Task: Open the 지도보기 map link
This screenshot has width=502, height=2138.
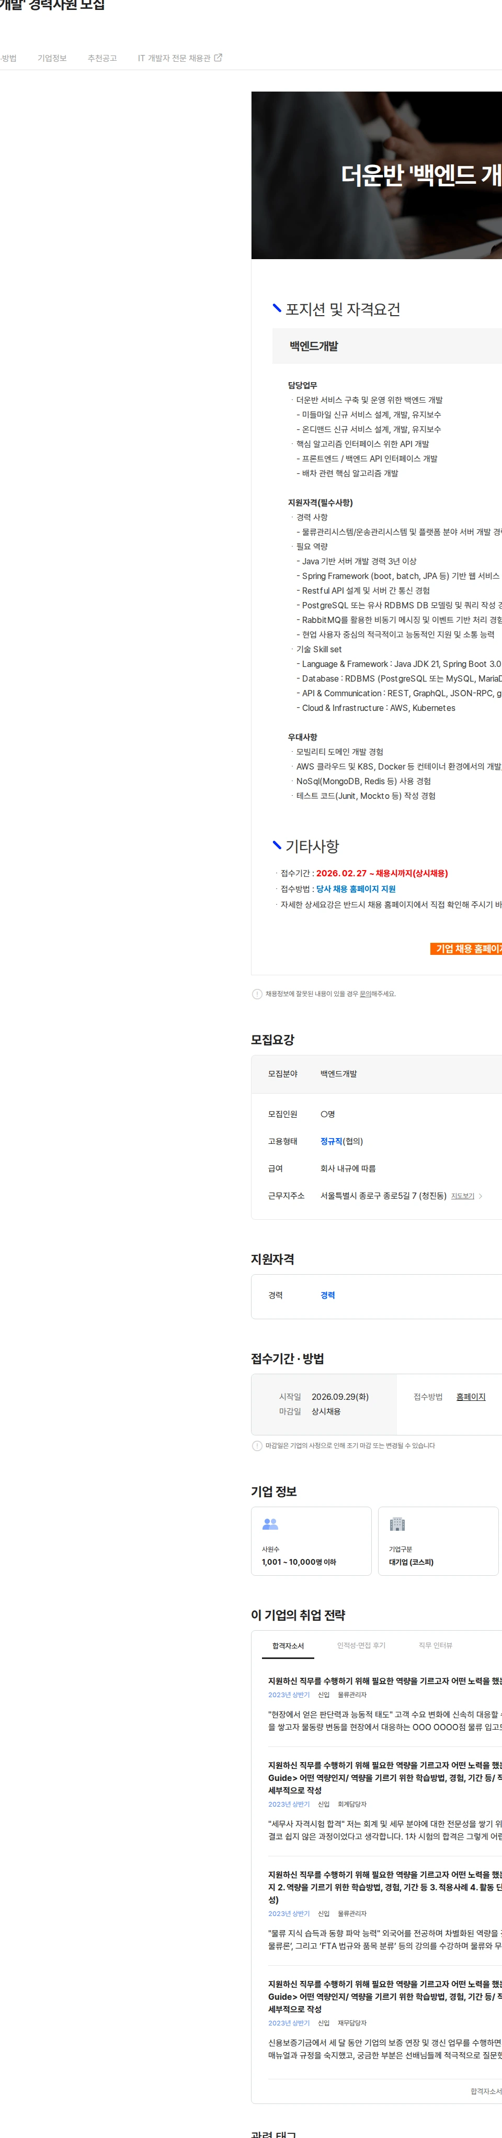Action: click(x=462, y=1196)
